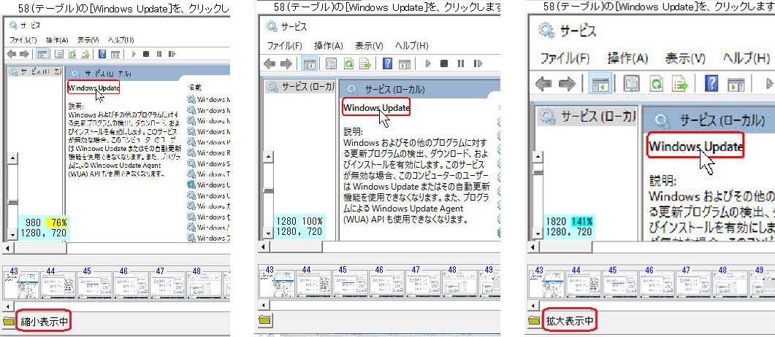Toggle console tree icon in the 76% view
This screenshot has height=337, width=775.
[x=42, y=54]
